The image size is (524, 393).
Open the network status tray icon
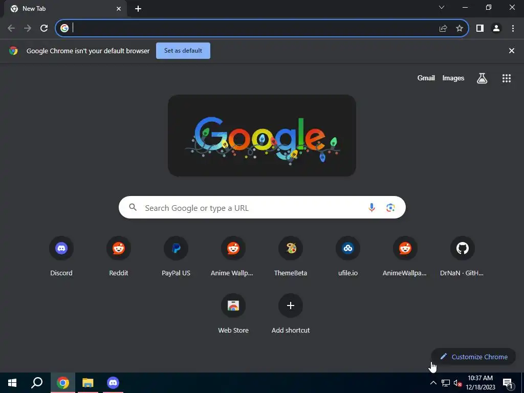click(x=446, y=383)
